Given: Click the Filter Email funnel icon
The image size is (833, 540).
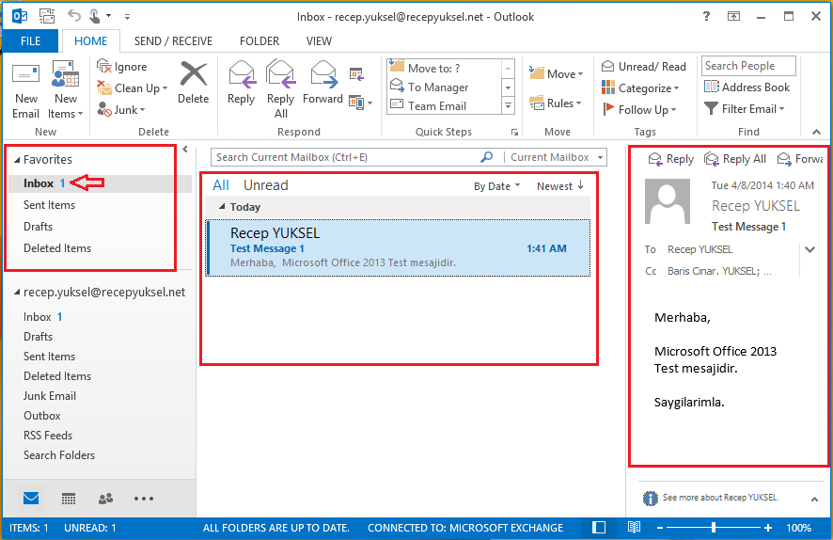Looking at the screenshot, I should (x=711, y=108).
